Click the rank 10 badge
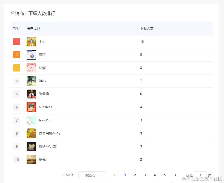This screenshot has width=224, height=183. [17, 160]
